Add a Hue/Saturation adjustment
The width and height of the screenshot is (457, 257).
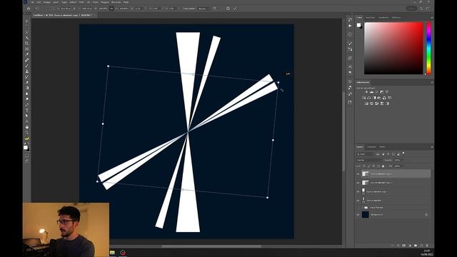(364, 98)
